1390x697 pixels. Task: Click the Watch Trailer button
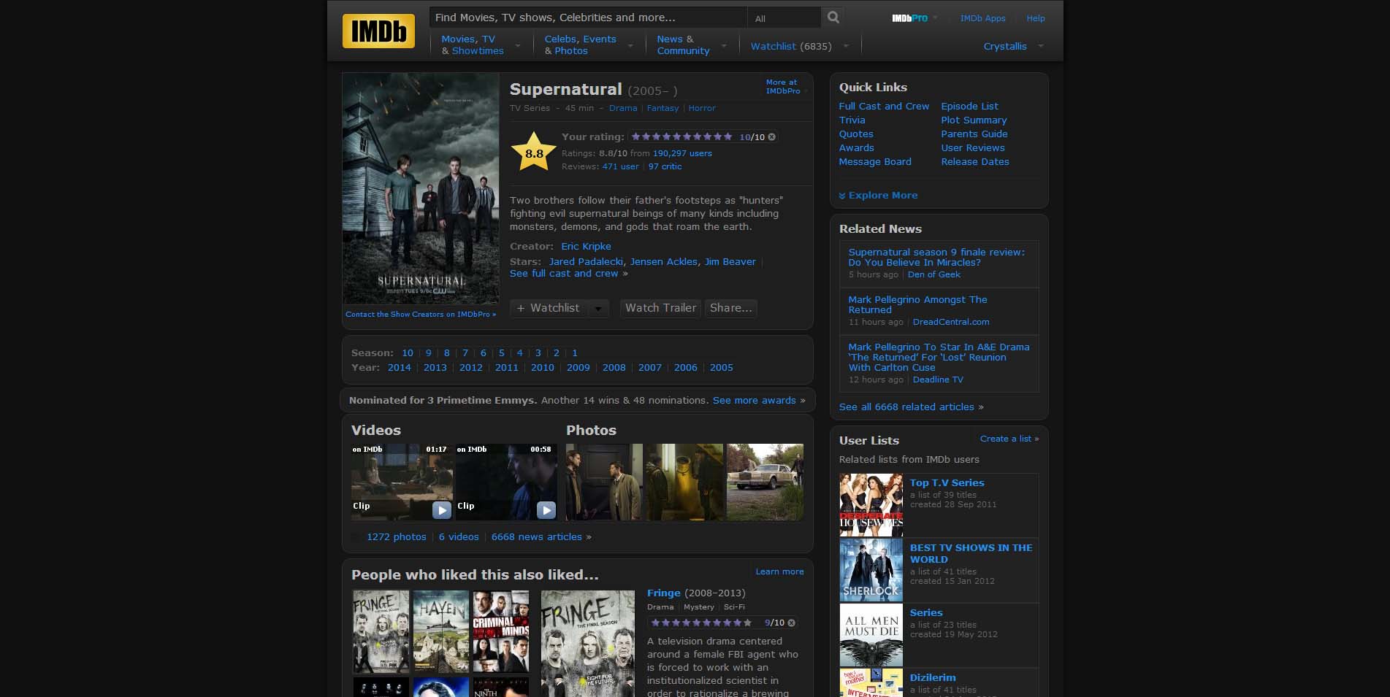click(660, 308)
